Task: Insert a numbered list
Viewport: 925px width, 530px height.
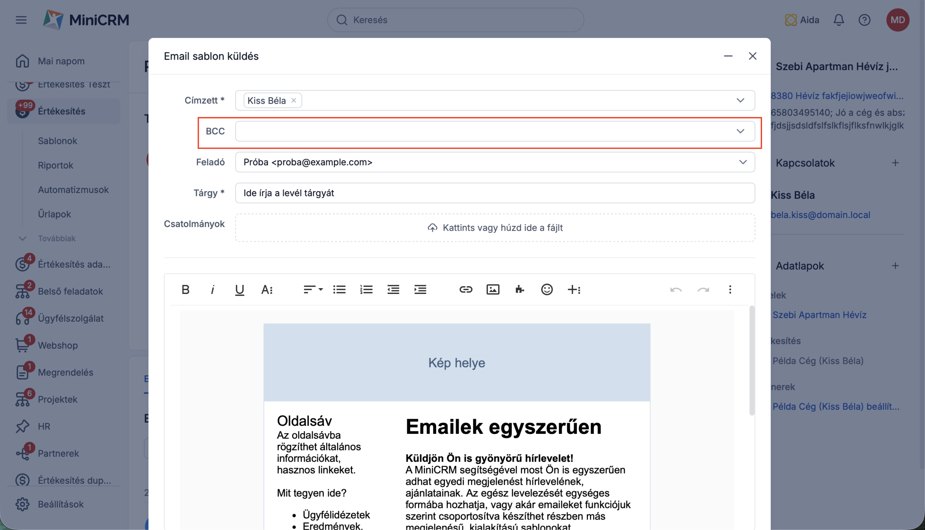Action: pyautogui.click(x=366, y=289)
